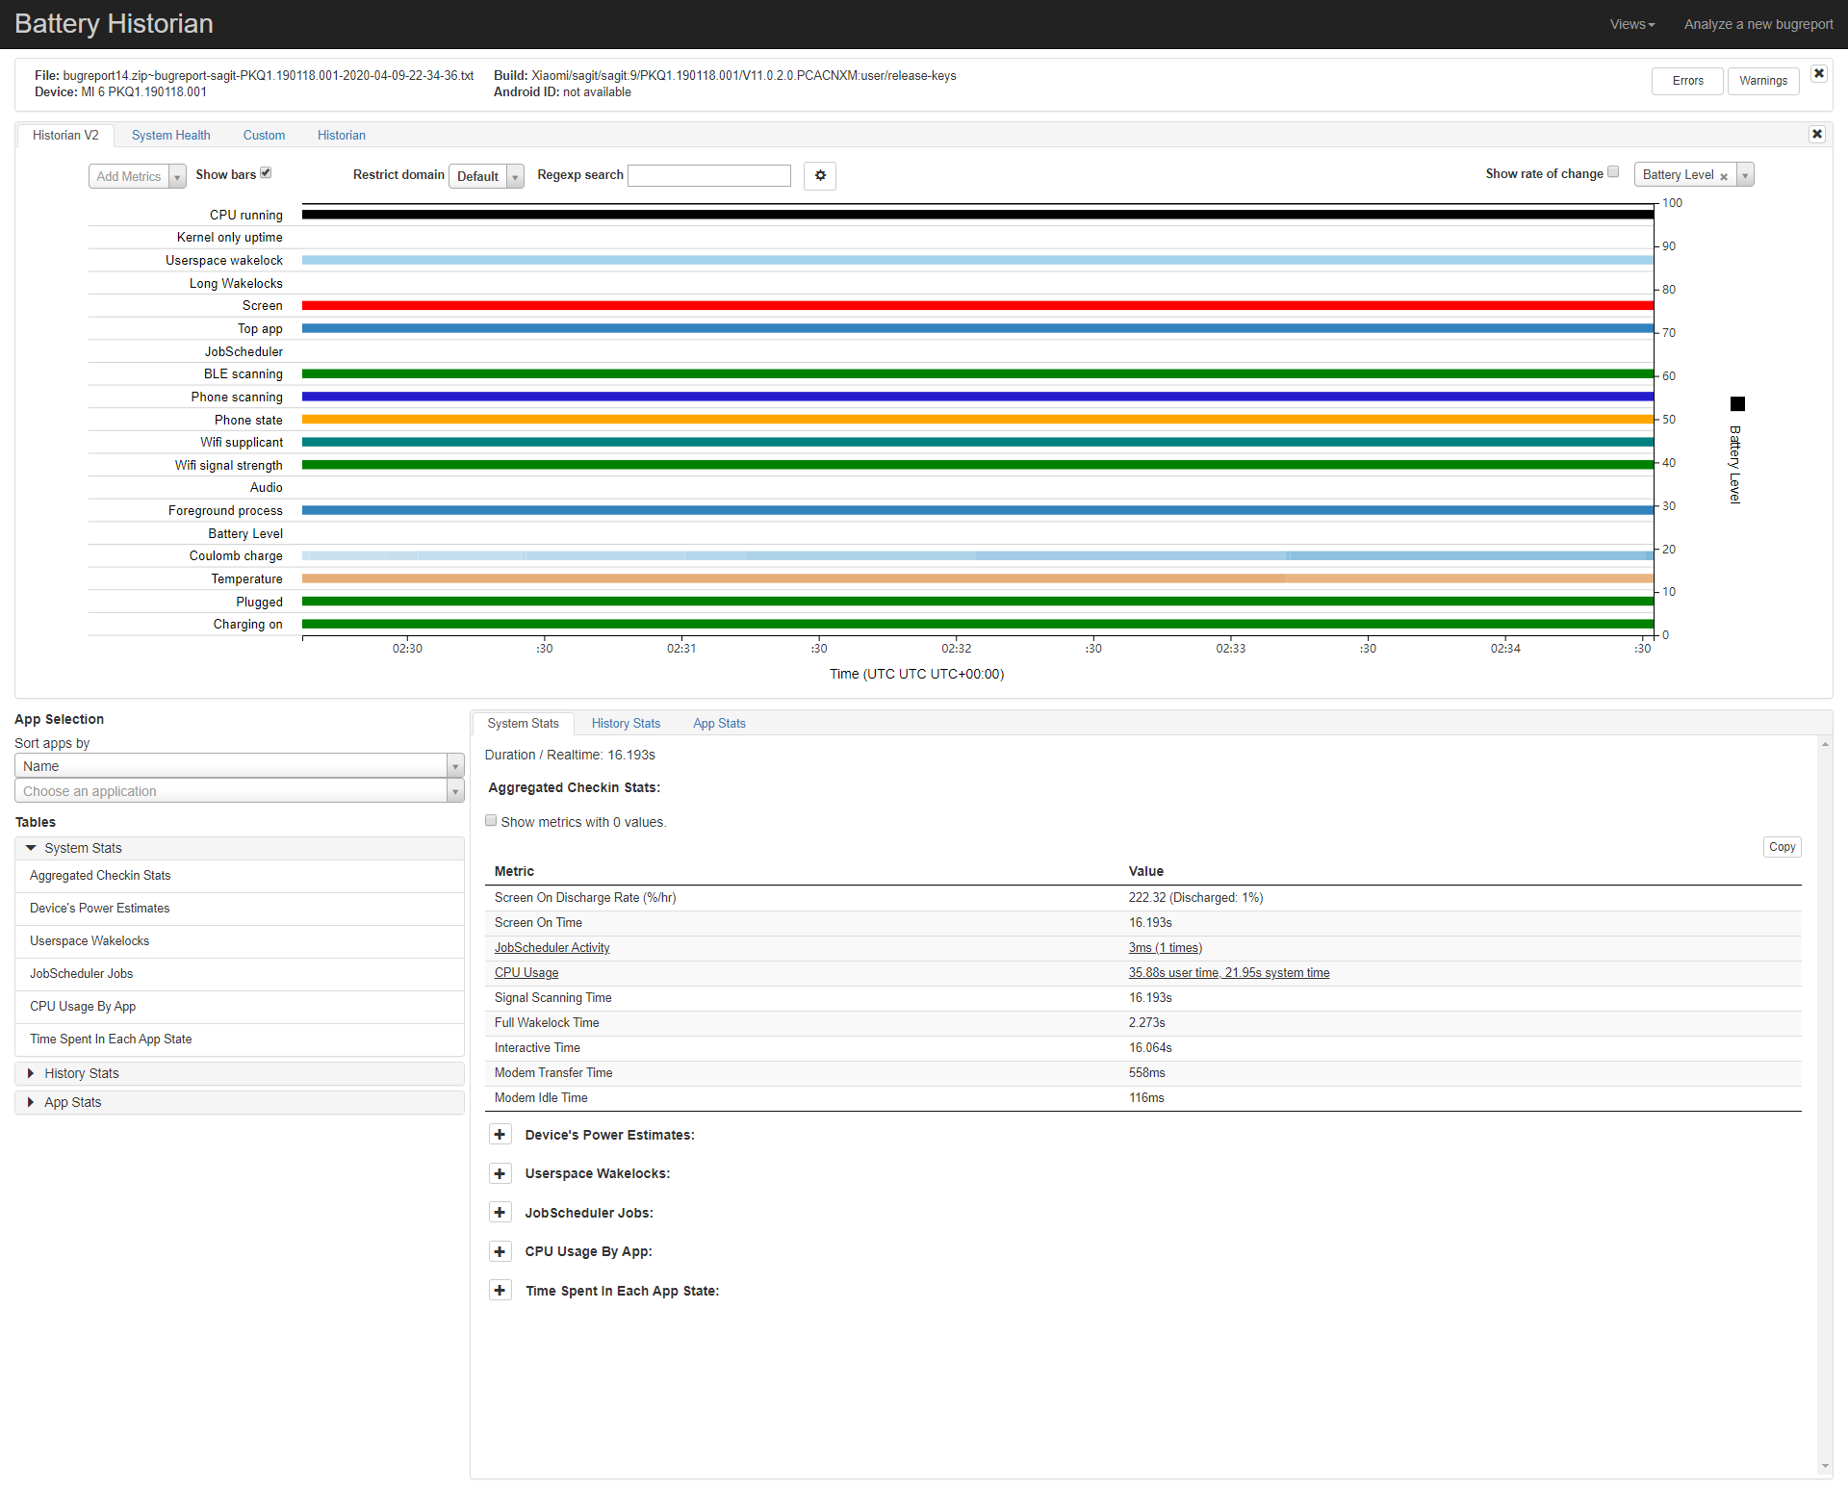Click the Warnings button
Viewport: 1848px width, 1489px height.
point(1763,81)
